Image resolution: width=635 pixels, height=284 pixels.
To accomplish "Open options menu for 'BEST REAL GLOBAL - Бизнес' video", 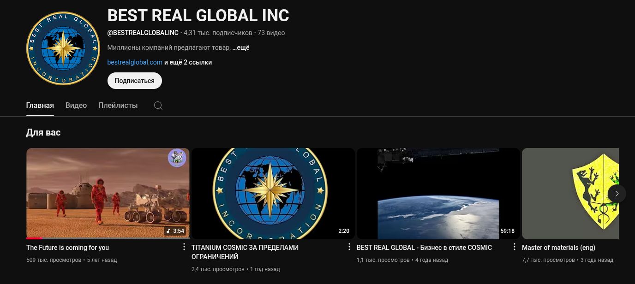I will (x=514, y=247).
